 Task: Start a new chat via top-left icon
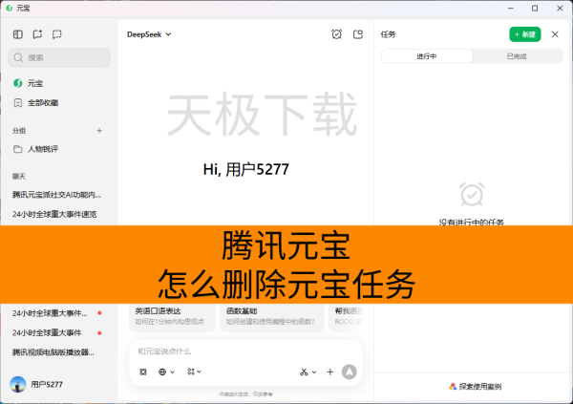click(37, 34)
